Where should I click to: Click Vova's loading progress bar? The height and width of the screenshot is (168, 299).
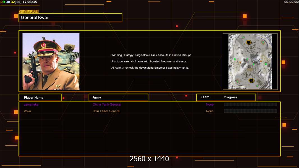(250, 111)
